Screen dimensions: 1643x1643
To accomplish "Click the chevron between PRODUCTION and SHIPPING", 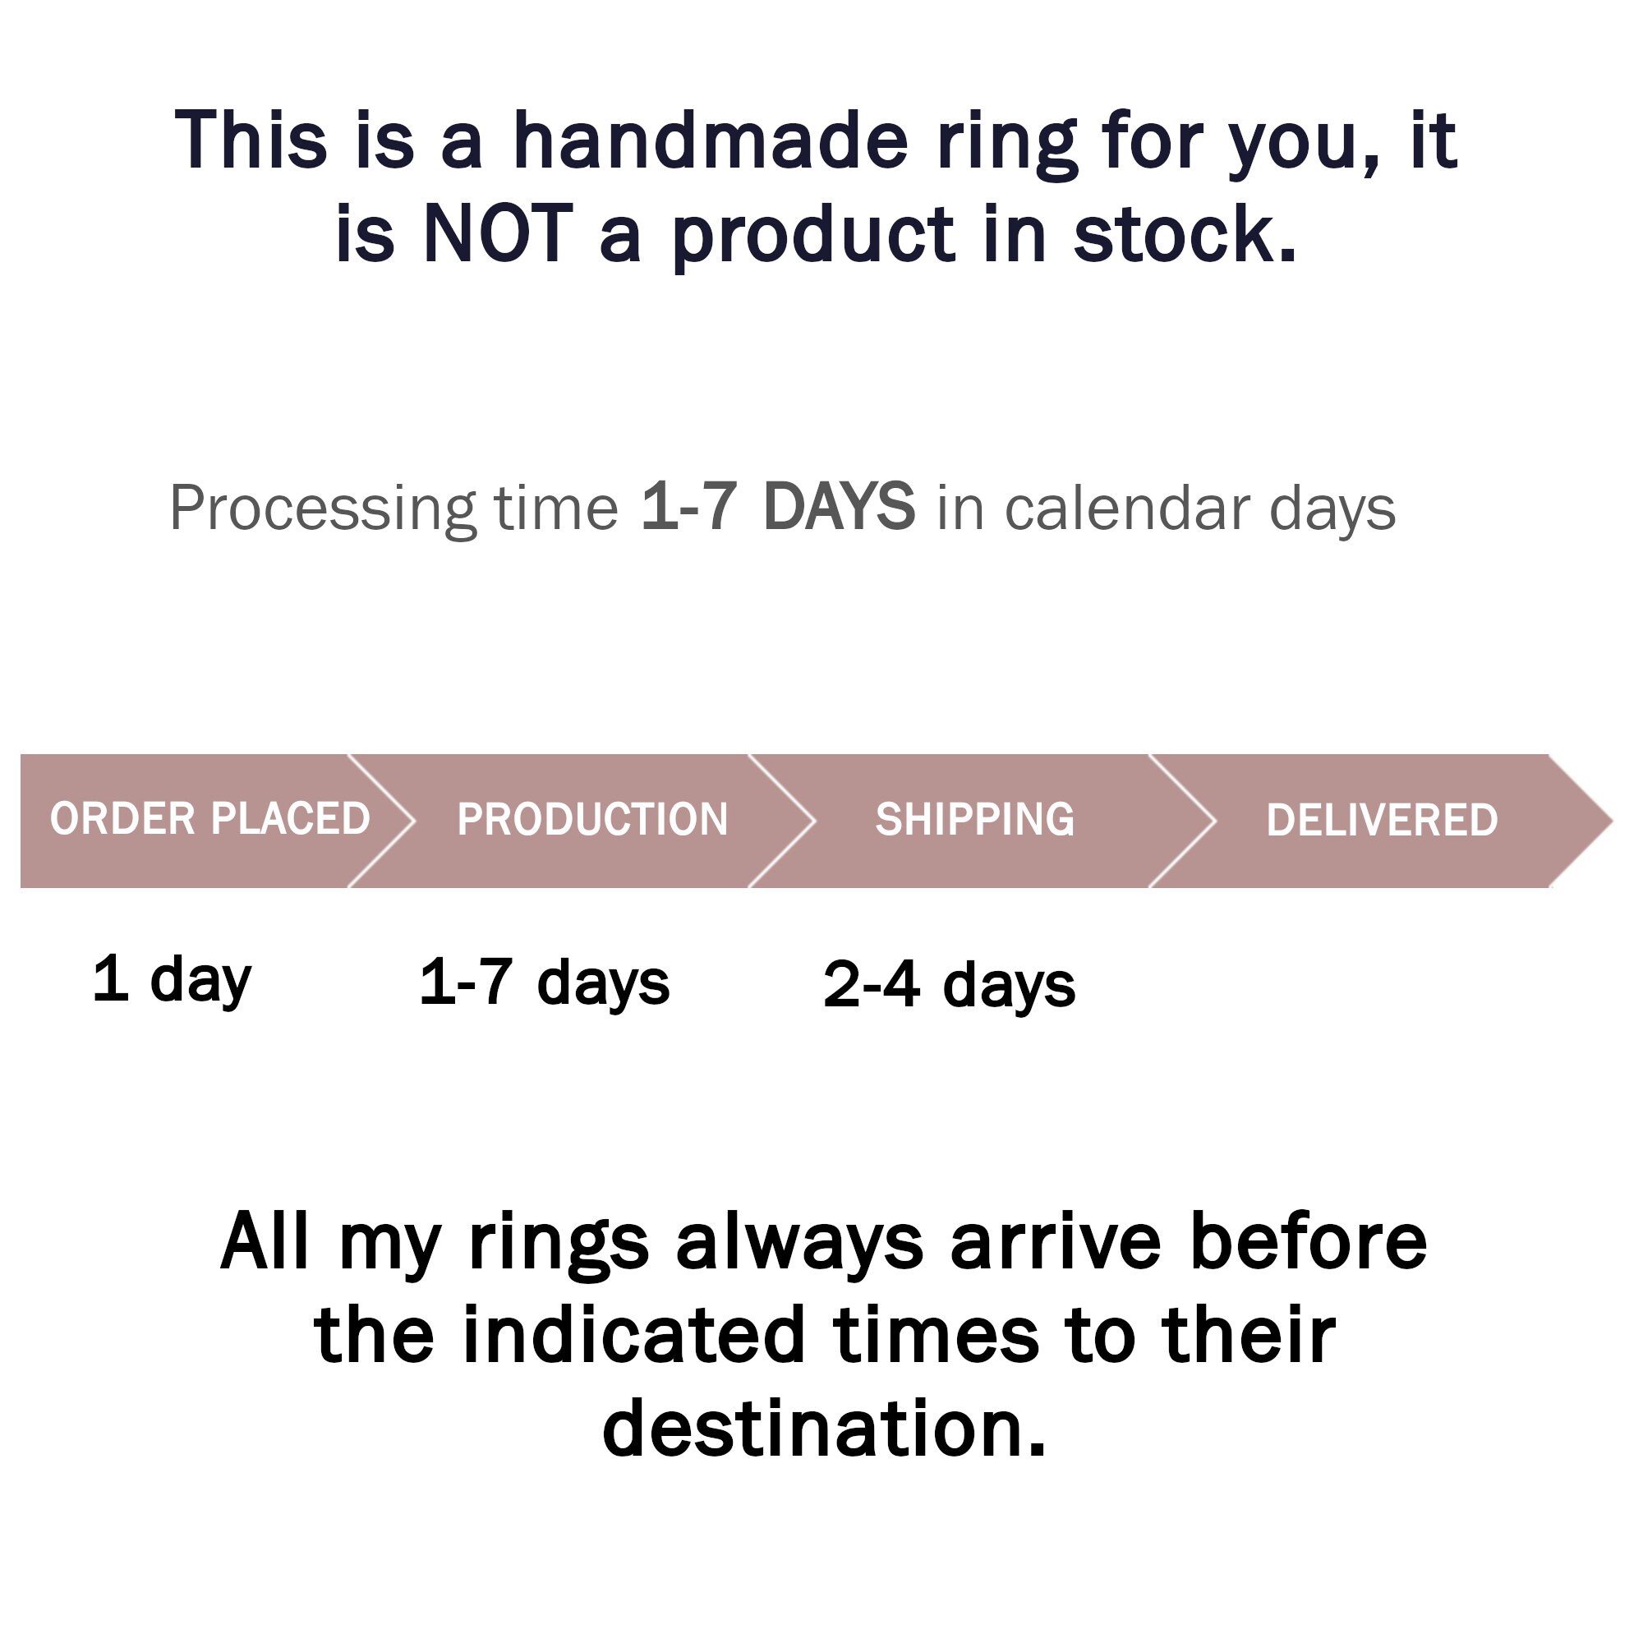I will coord(781,821).
